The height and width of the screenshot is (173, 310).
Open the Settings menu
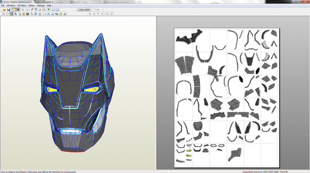tap(41, 5)
